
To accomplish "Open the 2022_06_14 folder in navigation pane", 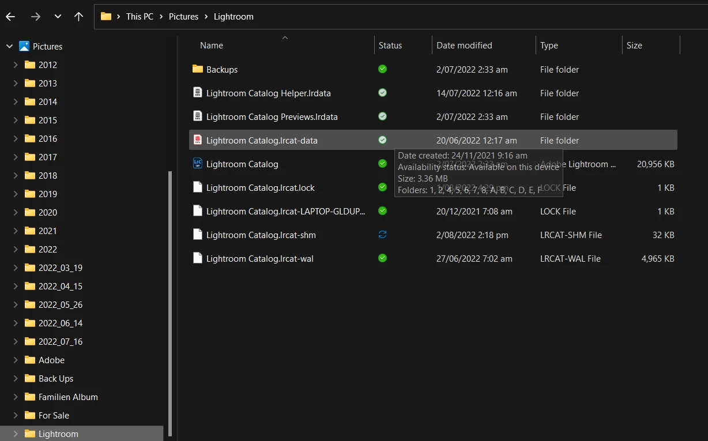I will 60,323.
